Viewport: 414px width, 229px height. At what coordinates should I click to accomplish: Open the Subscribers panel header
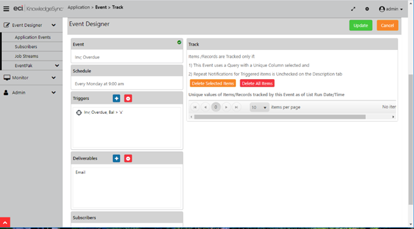pyautogui.click(x=127, y=218)
